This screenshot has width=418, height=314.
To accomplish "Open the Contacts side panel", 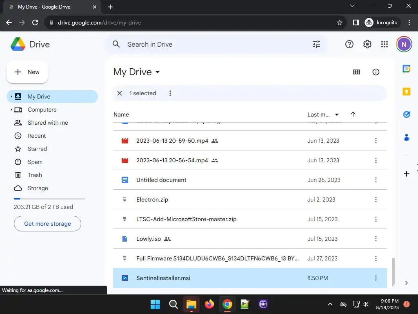I will pyautogui.click(x=406, y=137).
